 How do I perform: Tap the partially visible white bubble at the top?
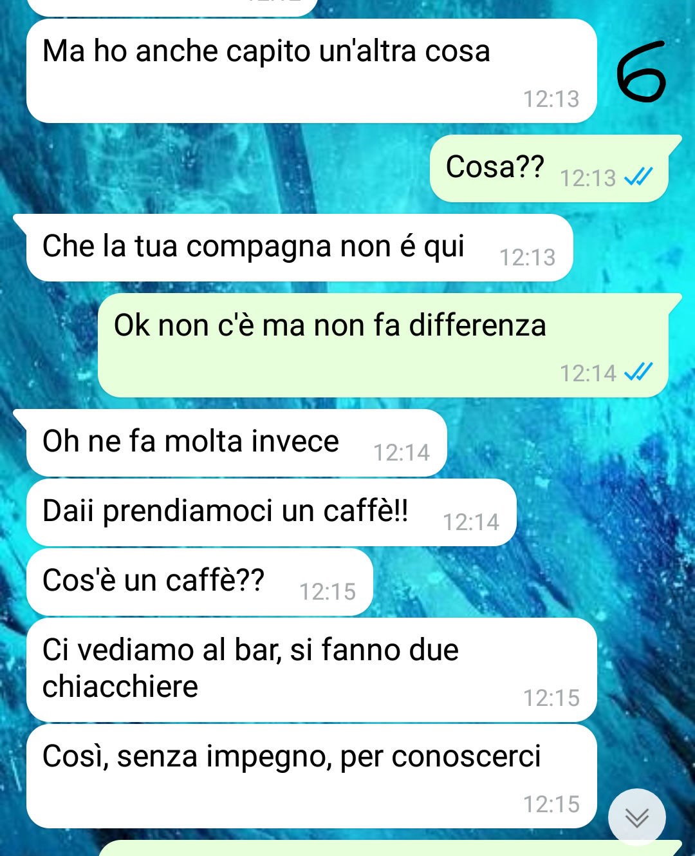pyautogui.click(x=172, y=8)
